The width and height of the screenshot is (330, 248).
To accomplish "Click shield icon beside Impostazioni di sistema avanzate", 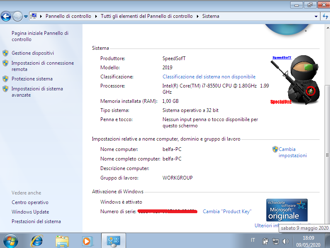I will click(x=5, y=89).
